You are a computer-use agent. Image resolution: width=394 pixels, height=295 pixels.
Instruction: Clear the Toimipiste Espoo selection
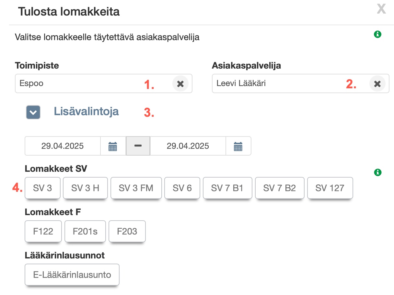(180, 84)
